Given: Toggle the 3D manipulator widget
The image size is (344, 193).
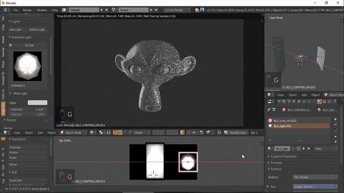Looking at the screenshot, I should pyautogui.click(x=115, y=132).
